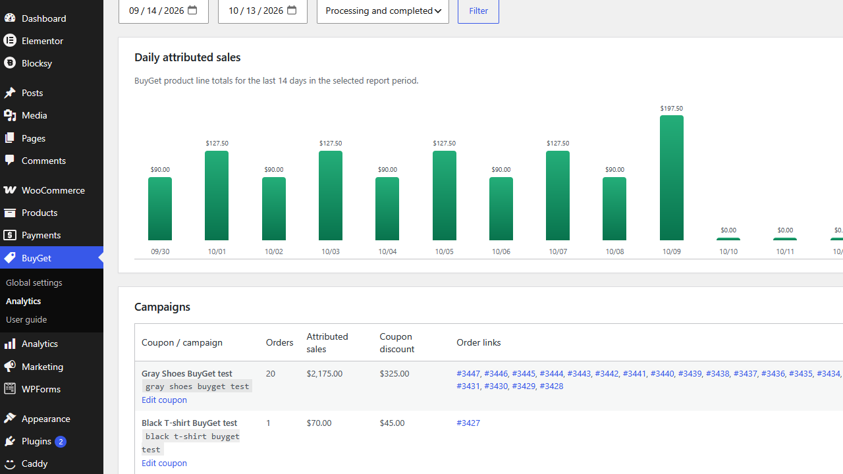Image resolution: width=843 pixels, height=474 pixels.
Task: Click the Payments icon in sidebar
Action: 10,235
